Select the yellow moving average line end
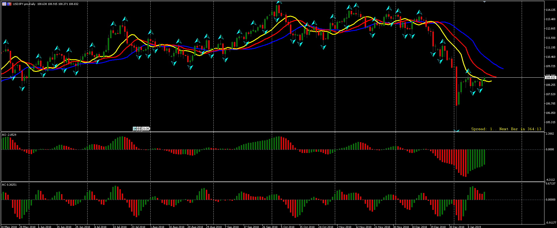This screenshot has height=228, width=557. pos(491,81)
